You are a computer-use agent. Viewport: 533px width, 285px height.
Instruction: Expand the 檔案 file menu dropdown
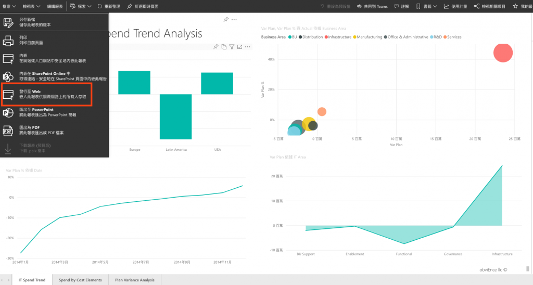tap(9, 6)
